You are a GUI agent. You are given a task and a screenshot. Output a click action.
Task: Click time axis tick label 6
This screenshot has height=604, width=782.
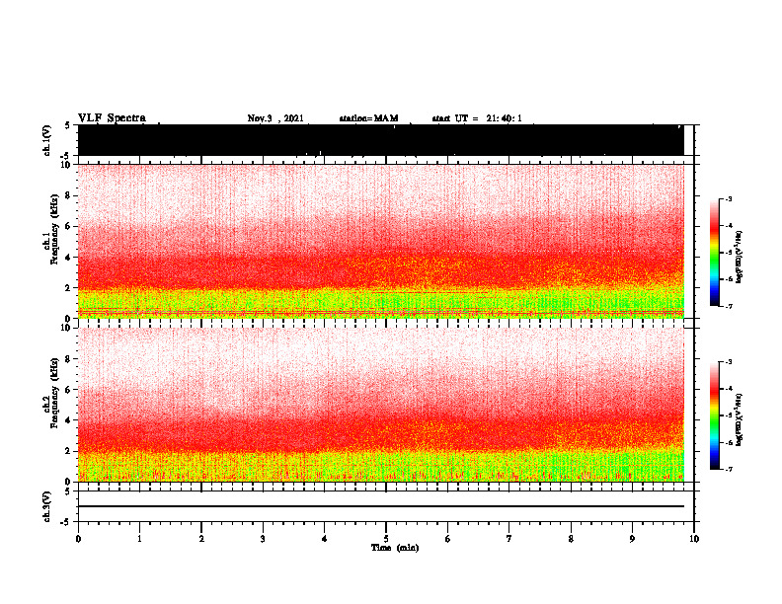click(447, 539)
